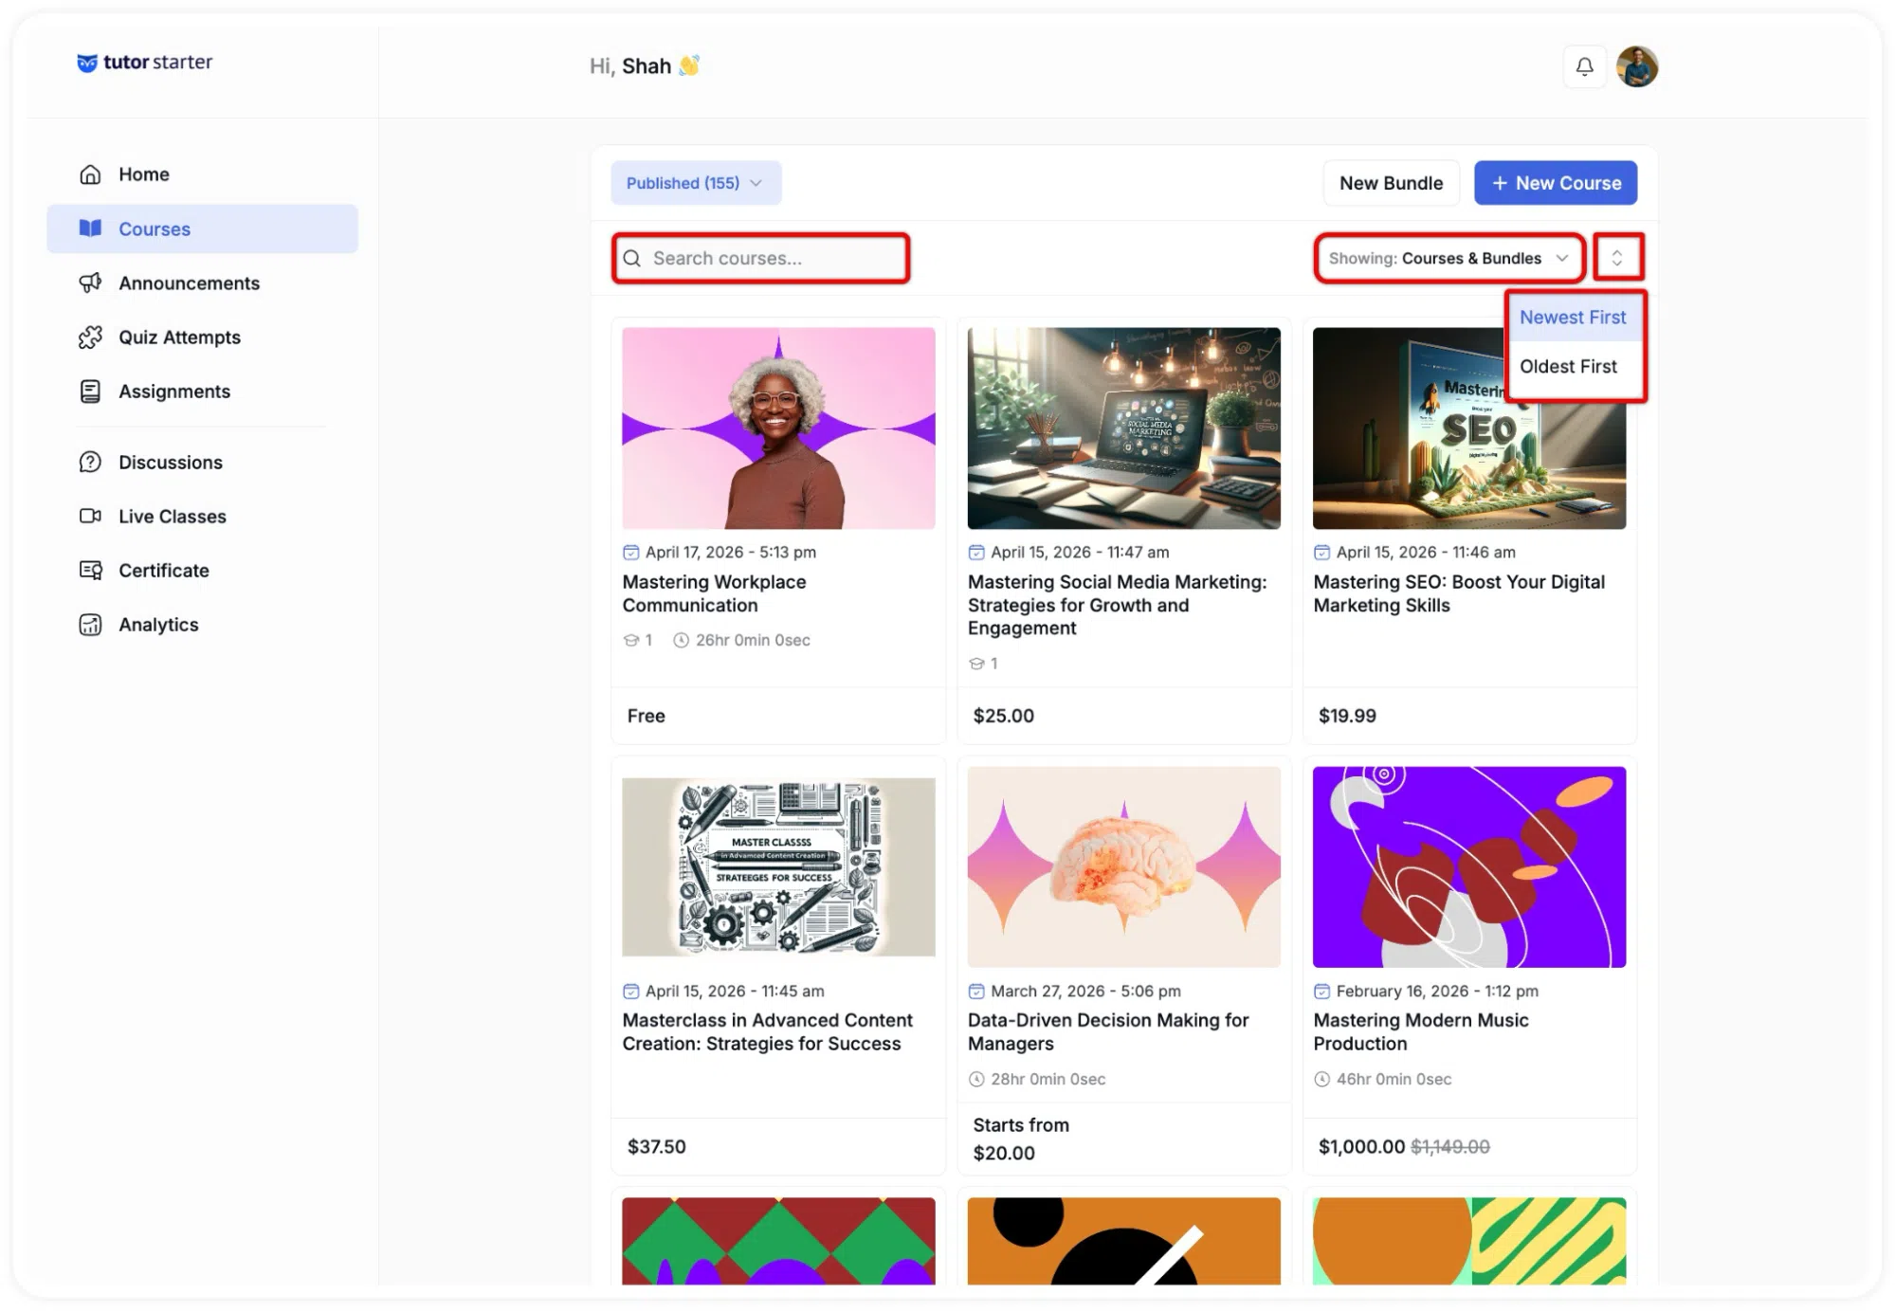Click calendar icon beside February 16, 2026 date
The image size is (1895, 1312).
pos(1321,991)
